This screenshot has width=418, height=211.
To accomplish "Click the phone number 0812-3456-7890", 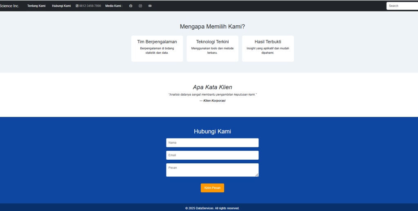I will coord(90,6).
